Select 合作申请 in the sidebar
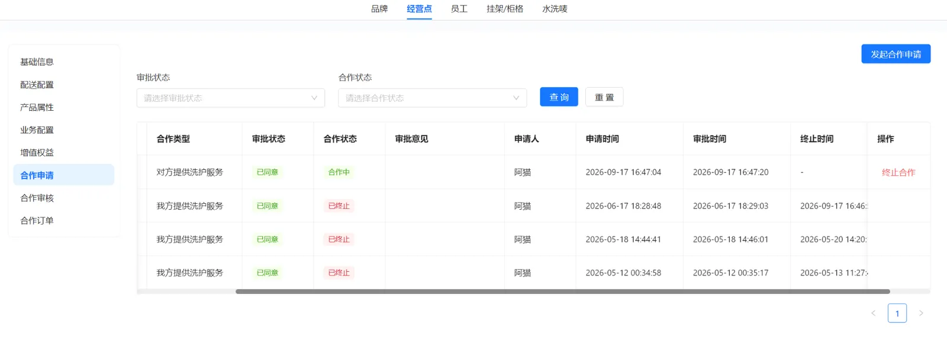The image size is (947, 337). (63, 175)
